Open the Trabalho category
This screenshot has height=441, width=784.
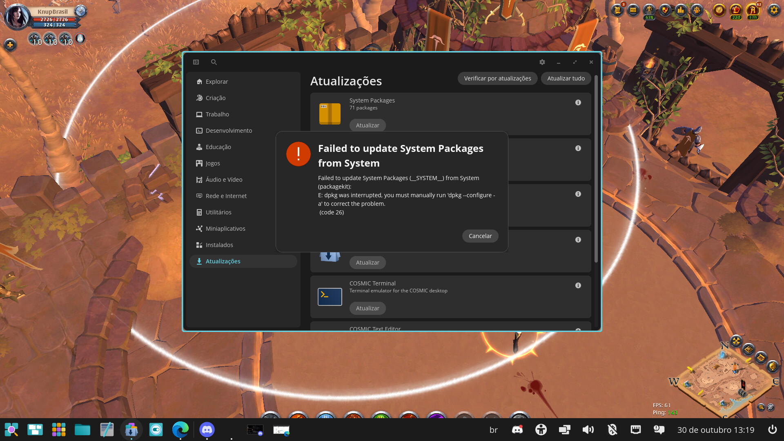tap(243, 114)
